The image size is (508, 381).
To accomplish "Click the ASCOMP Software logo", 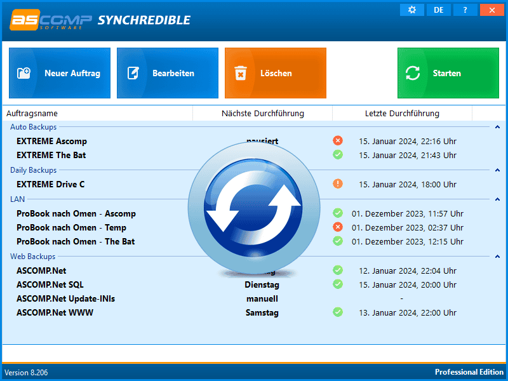I will pyautogui.click(x=51, y=20).
